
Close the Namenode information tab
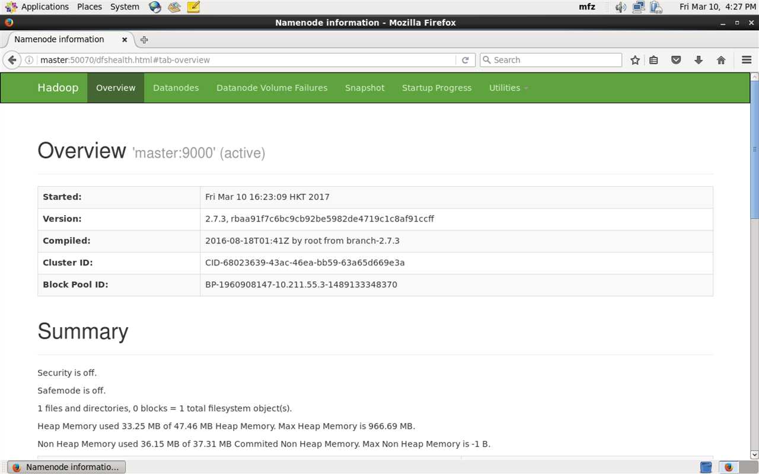click(125, 40)
